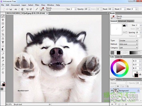This screenshot has width=142, height=106.
Task: Switch to the History tab
Action: pos(119,80)
